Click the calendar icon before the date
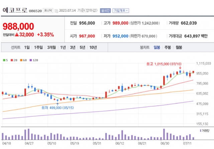The height and width of the screenshot is (149, 214). (57, 11)
